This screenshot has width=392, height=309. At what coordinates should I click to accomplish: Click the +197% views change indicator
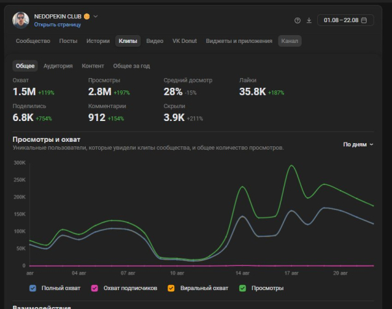(122, 93)
